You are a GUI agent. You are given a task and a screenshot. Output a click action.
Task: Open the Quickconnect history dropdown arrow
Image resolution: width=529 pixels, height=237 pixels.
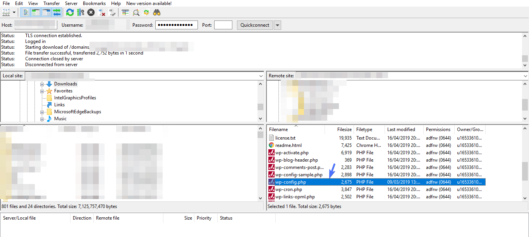tap(277, 25)
